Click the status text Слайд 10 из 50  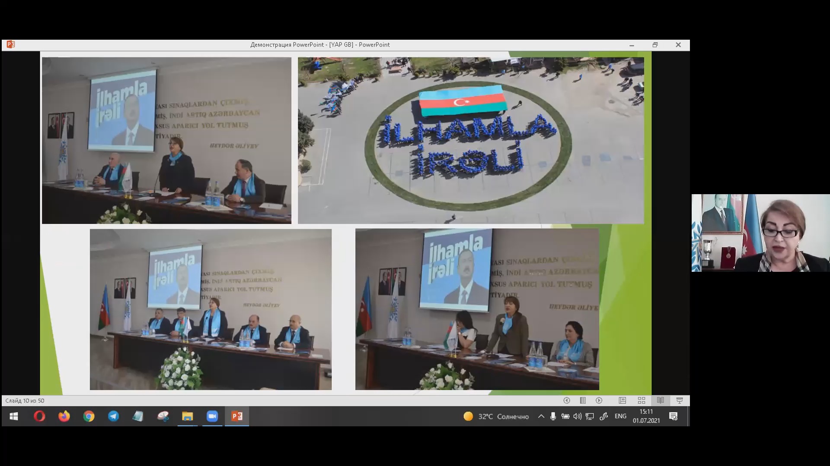coord(25,400)
